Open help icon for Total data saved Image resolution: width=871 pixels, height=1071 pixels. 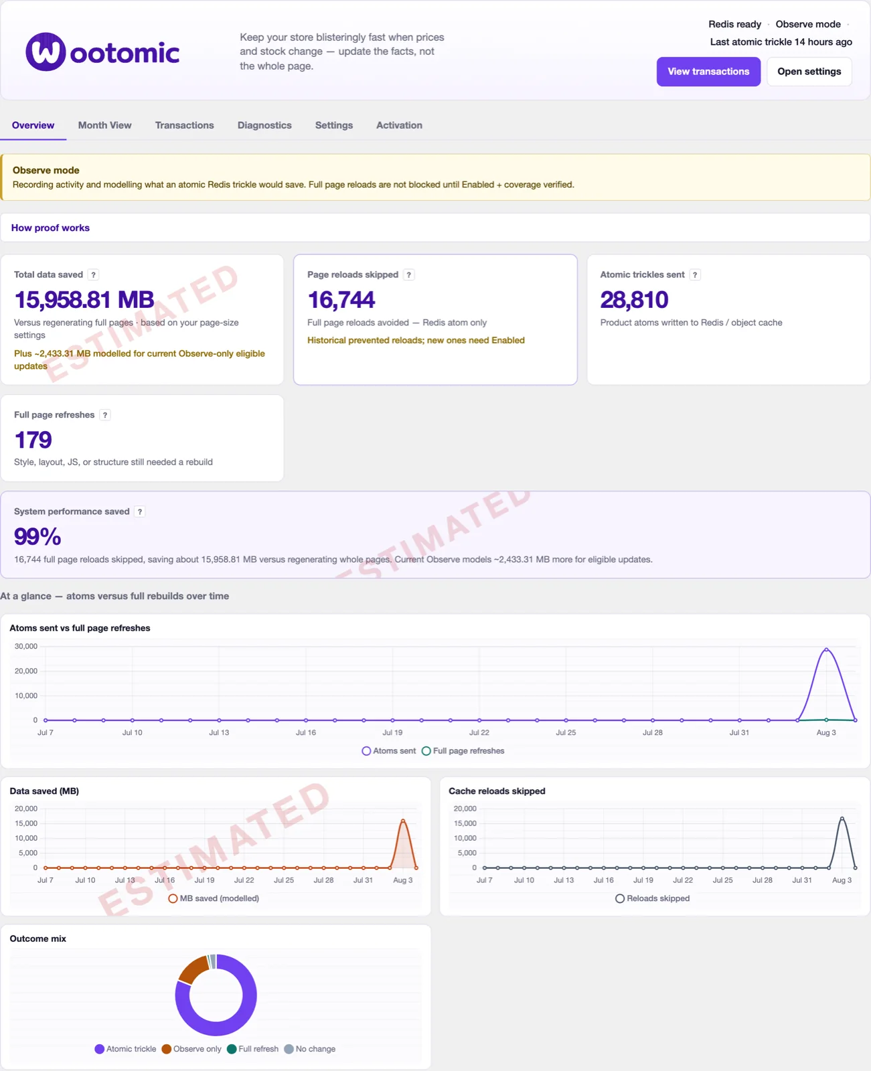94,274
